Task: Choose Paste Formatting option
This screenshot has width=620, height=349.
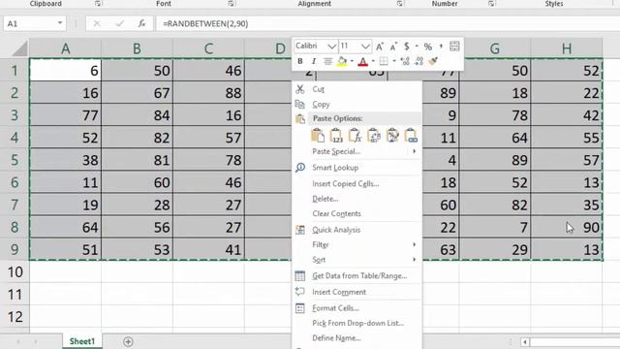Action: click(392, 136)
